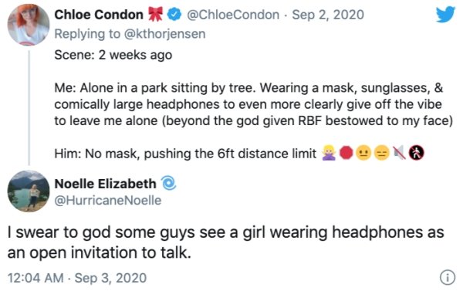Click the red ribbon emoji after Chloe Condon
Screen dimensions: 463x291
[x=155, y=14]
